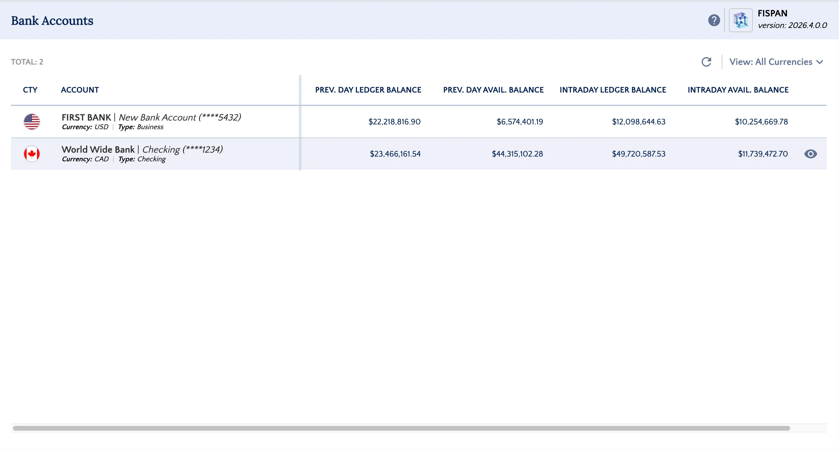This screenshot has width=839, height=450.
Task: Click the ACCOUNT column header
Action: point(80,90)
